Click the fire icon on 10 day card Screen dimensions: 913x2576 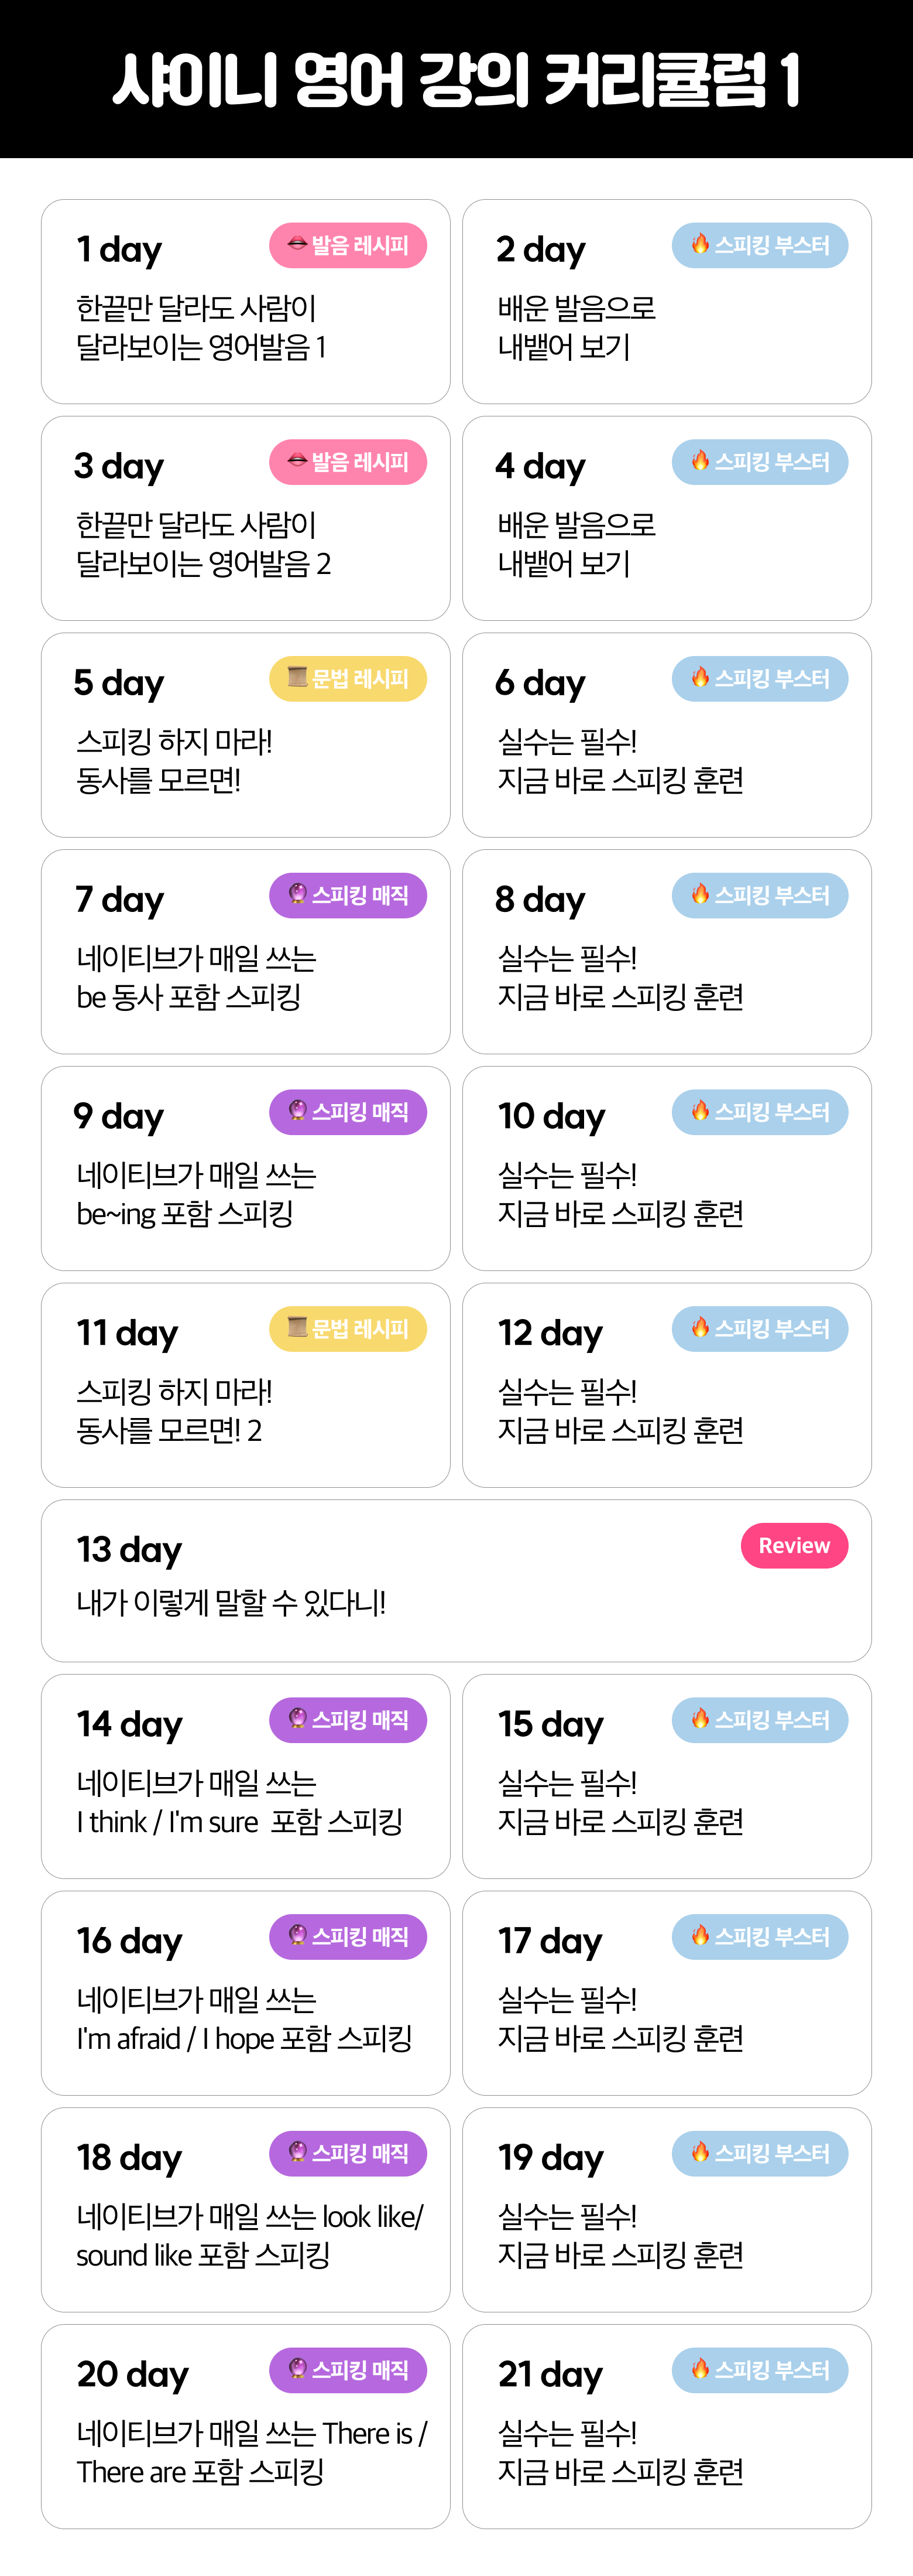(700, 1111)
